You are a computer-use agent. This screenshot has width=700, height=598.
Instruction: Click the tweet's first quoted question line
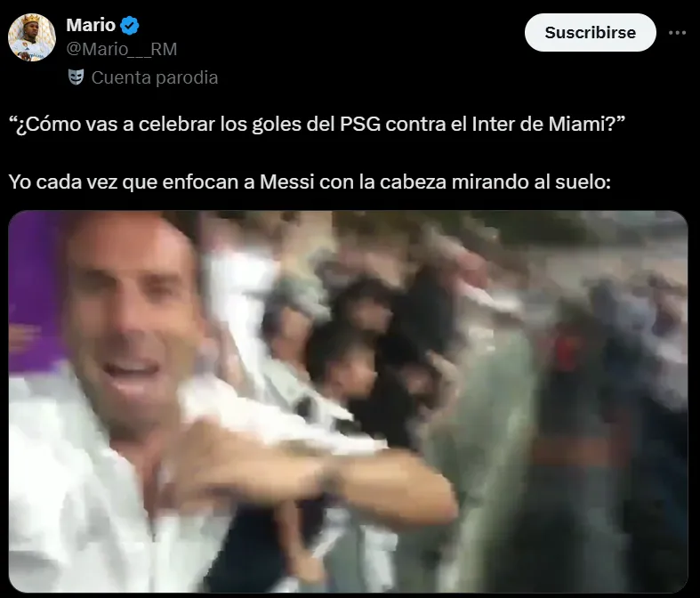(317, 125)
